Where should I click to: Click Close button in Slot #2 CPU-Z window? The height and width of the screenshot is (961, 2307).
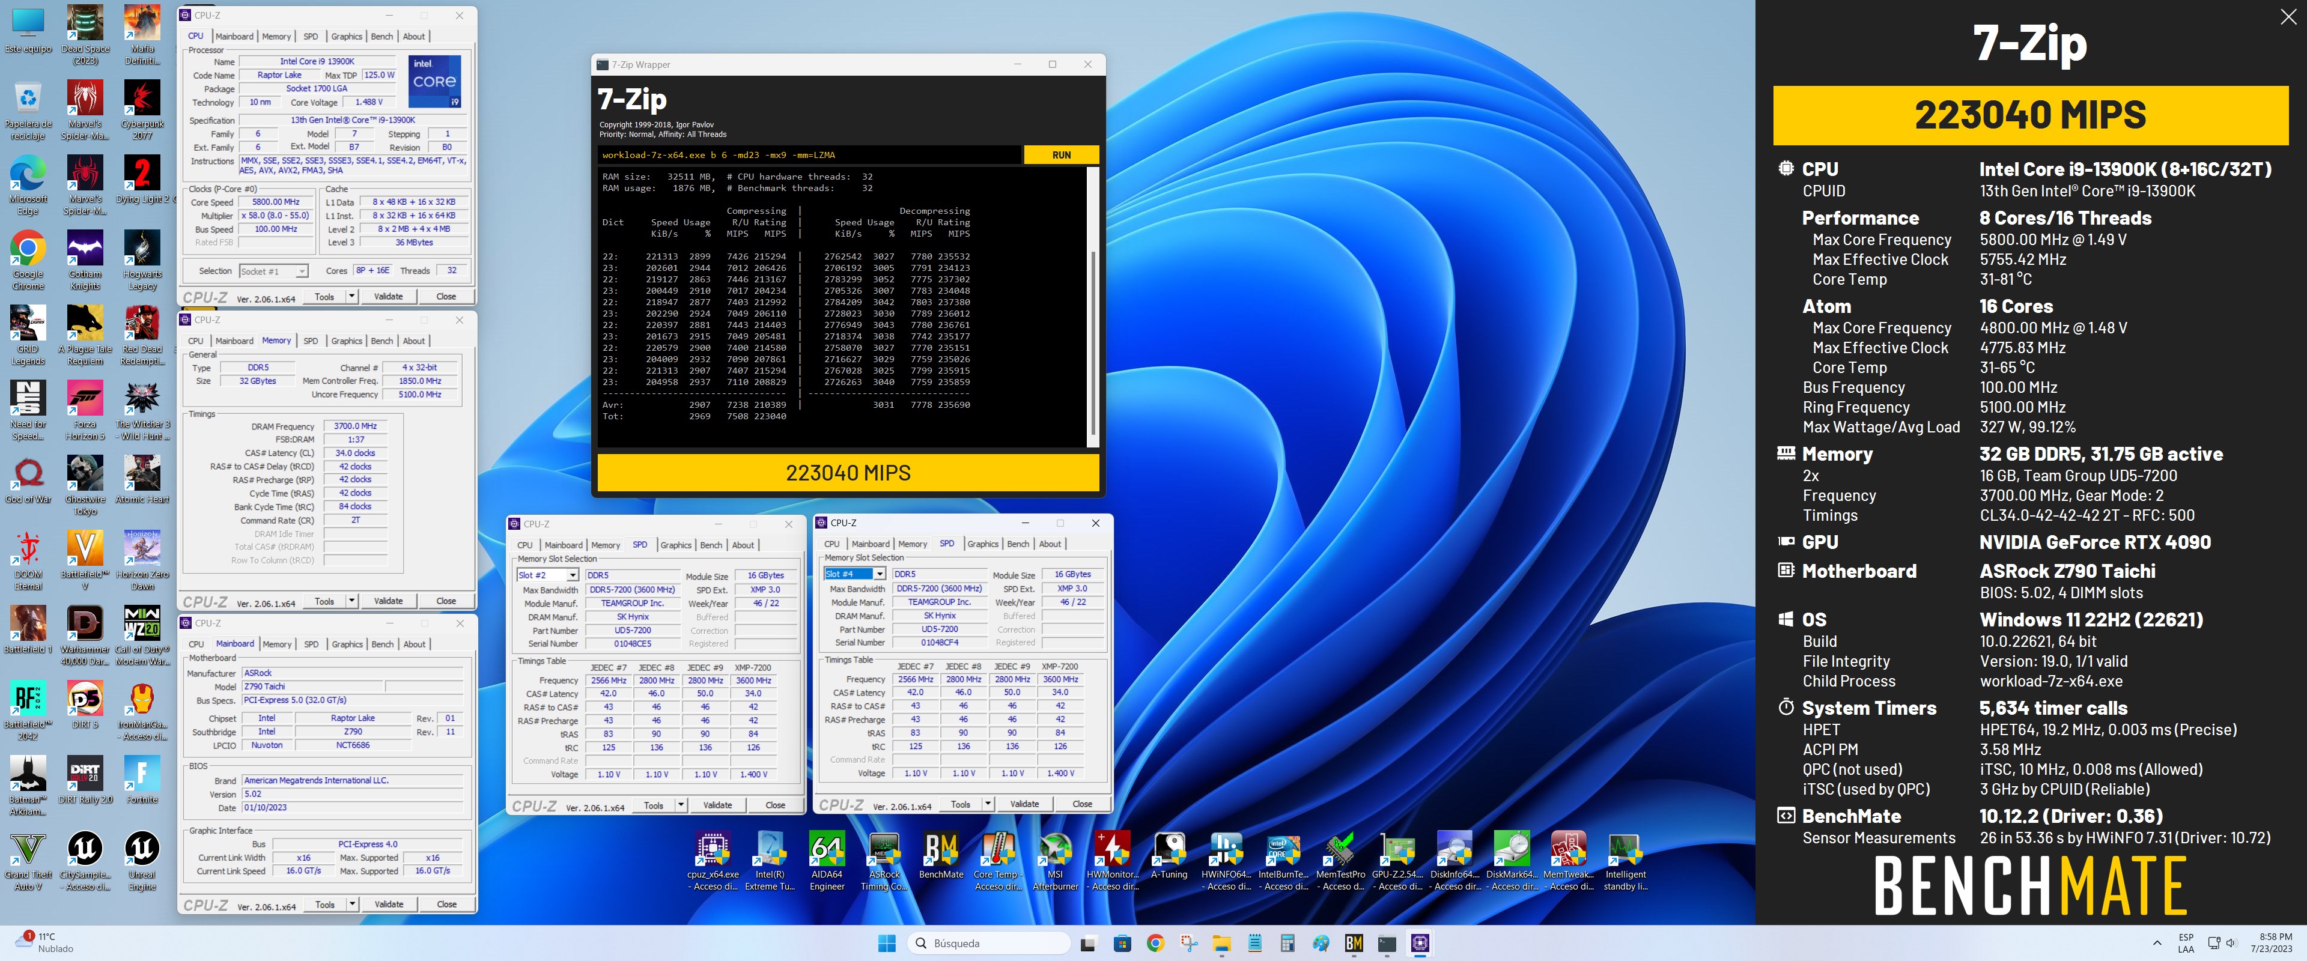coord(774,805)
